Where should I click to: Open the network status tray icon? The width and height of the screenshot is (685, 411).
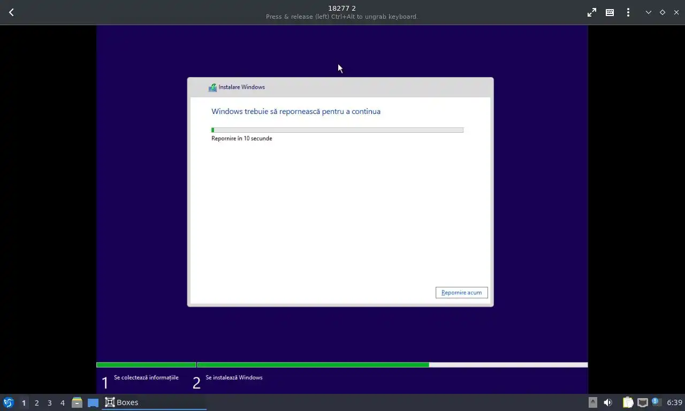642,402
